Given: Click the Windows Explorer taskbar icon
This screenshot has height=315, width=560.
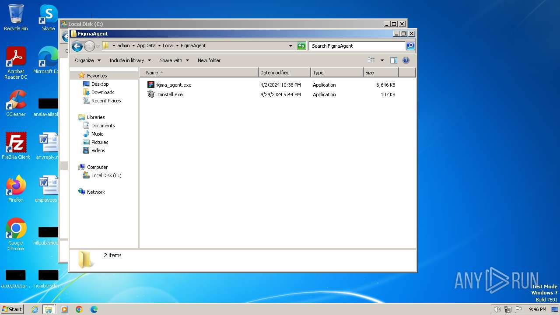Looking at the screenshot, I should click(49, 309).
